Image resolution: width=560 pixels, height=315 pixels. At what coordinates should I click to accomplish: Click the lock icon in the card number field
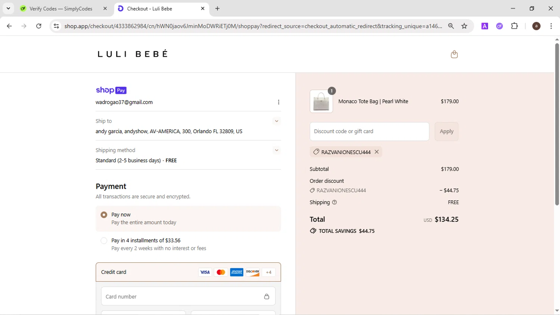pyautogui.click(x=267, y=296)
